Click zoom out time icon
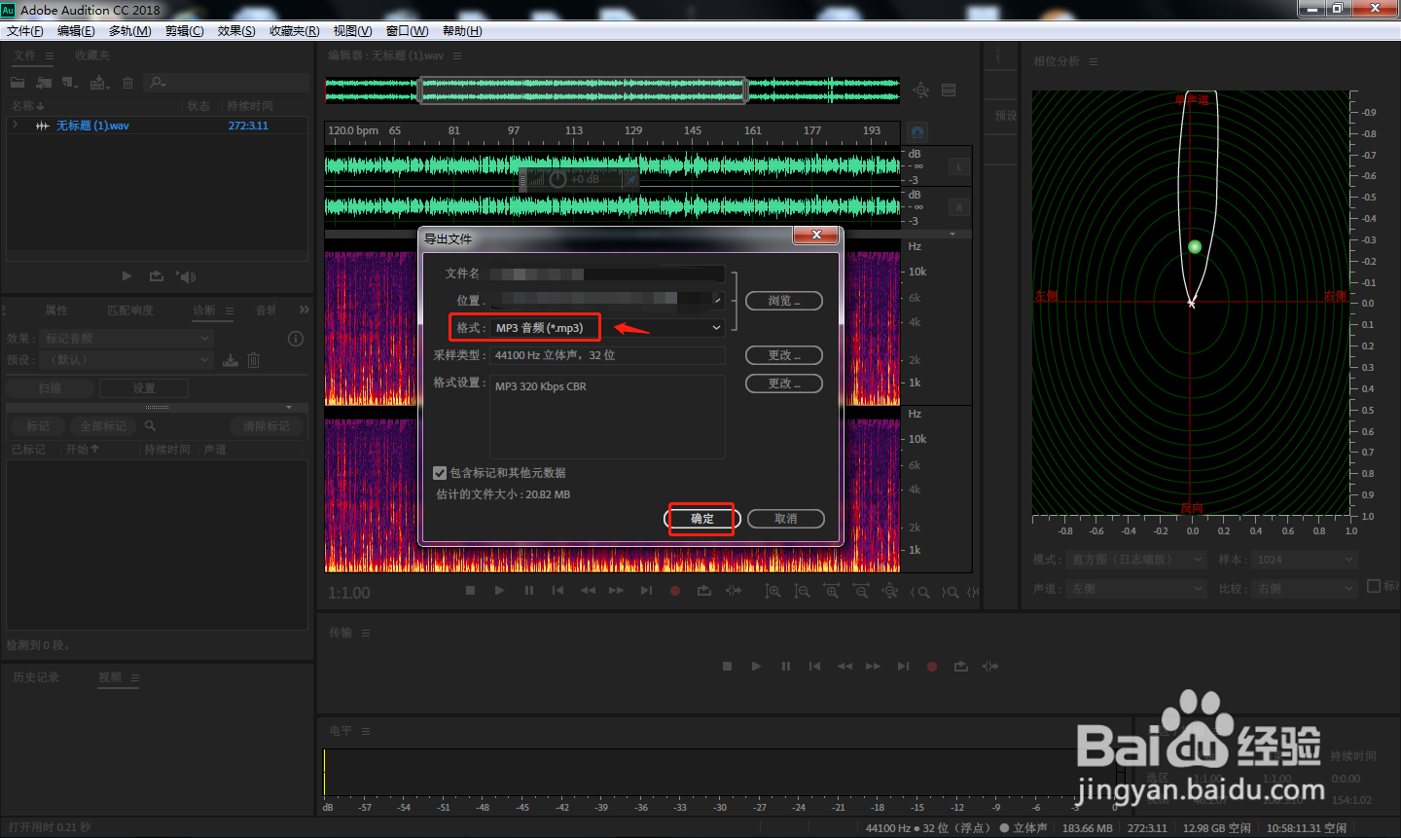This screenshot has height=838, width=1401. coord(861,591)
